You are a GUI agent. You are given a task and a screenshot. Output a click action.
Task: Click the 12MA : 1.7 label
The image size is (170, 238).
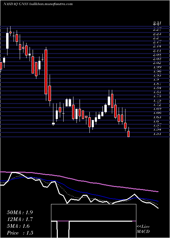[x=20, y=219]
